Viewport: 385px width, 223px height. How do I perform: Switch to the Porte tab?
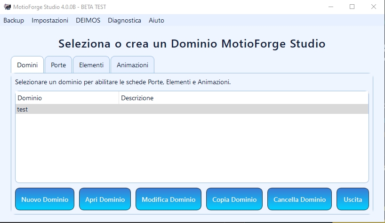point(58,65)
